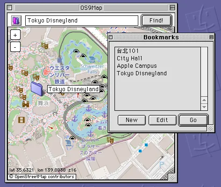The image size is (221, 187).
Task: Click the Bookmarks window resize grip
Action: coord(210,129)
